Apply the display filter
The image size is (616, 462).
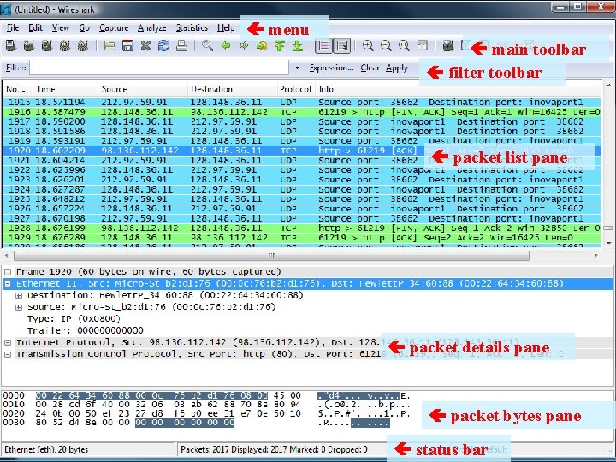coord(396,68)
